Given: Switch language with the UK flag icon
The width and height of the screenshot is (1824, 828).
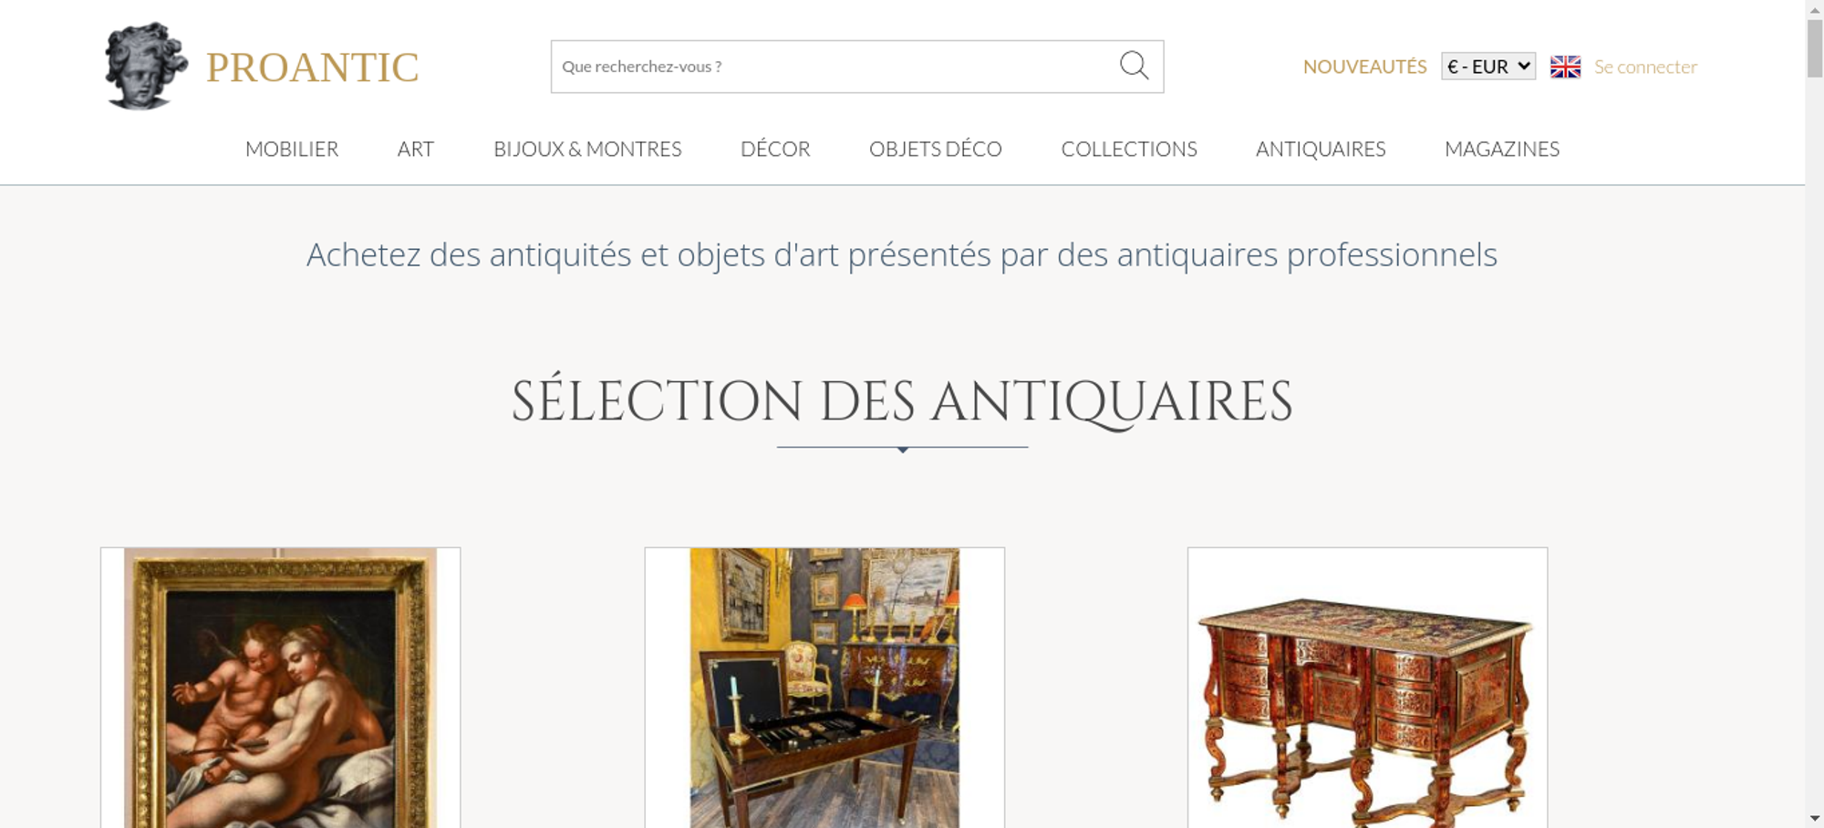Looking at the screenshot, I should coord(1565,67).
